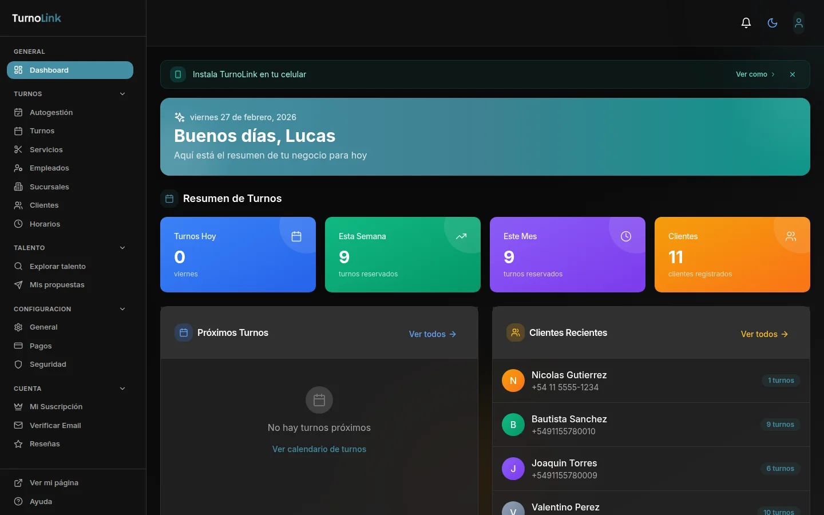Click the Mi Suscripción crown icon
This screenshot has height=515, width=824.
(x=18, y=406)
